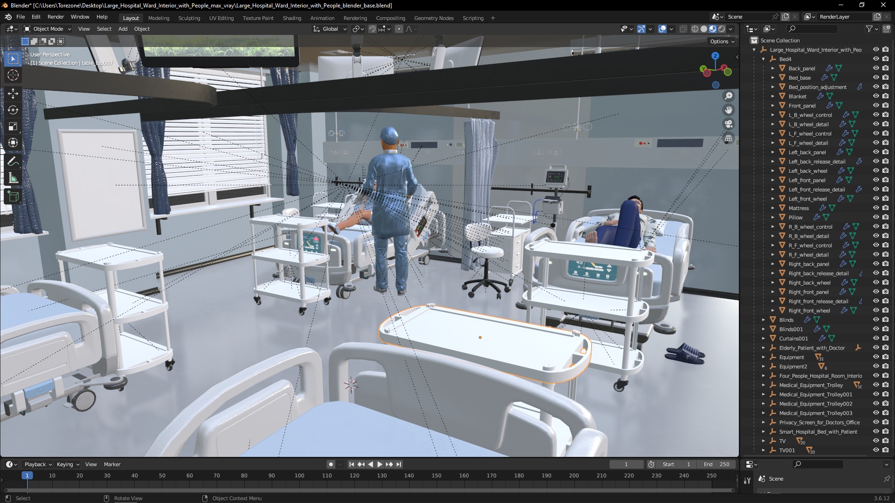Select the Measure tool
Viewport: 895px width, 503px height.
[x=13, y=178]
